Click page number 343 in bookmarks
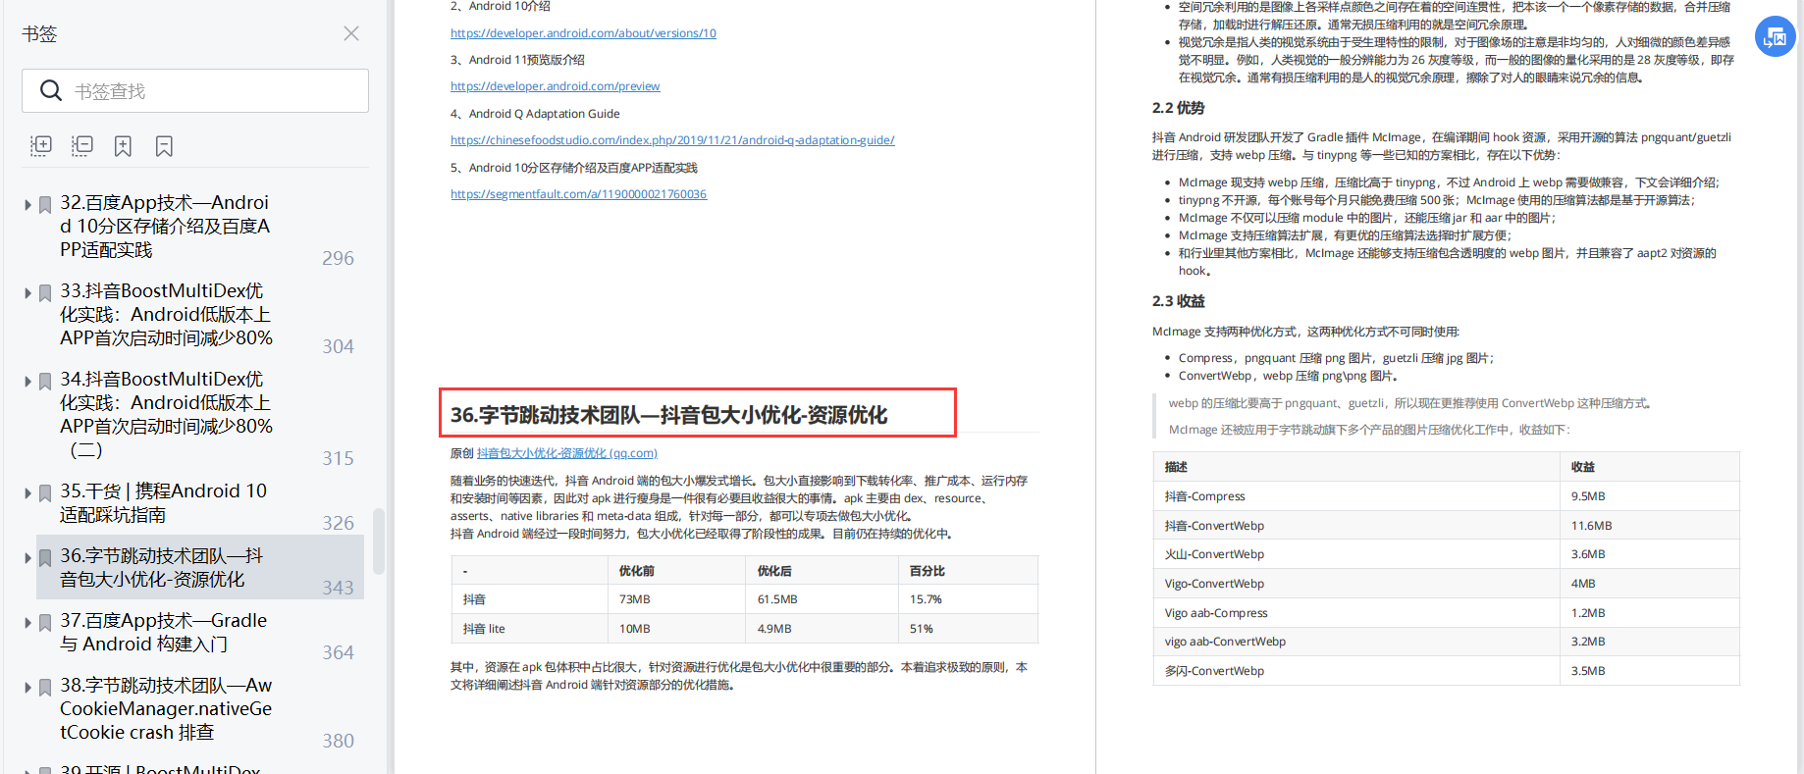 (x=338, y=588)
